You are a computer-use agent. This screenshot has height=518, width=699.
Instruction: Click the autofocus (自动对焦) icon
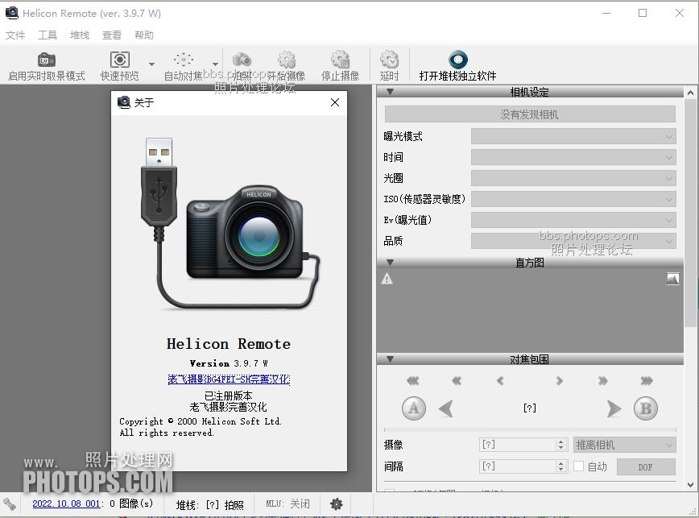tap(184, 60)
